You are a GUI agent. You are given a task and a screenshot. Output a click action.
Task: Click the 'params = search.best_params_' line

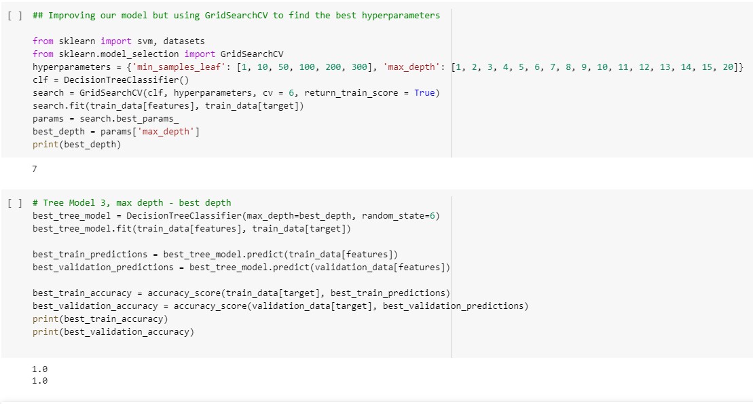pos(105,119)
